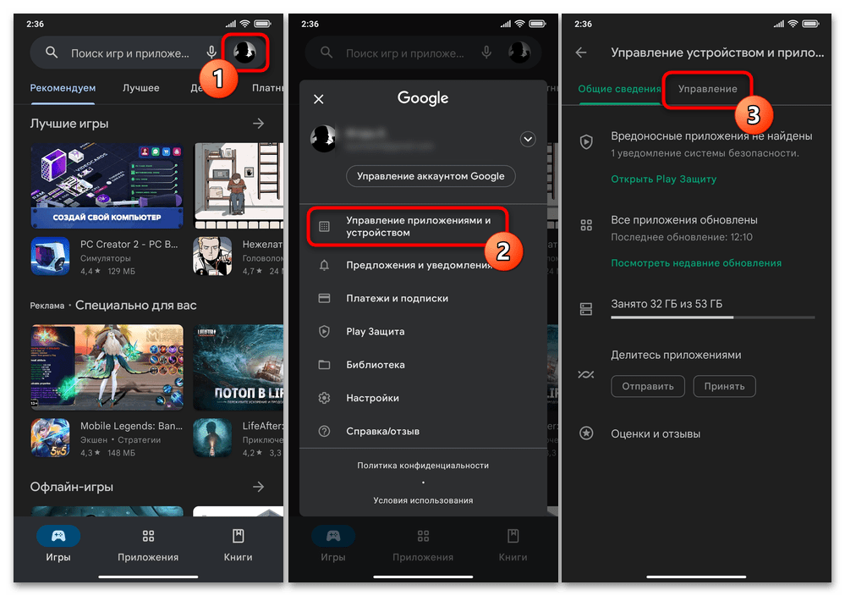The height and width of the screenshot is (596, 845).
Task: Tap the storage icon beside "Занято 32 ГБ"
Action: click(586, 309)
